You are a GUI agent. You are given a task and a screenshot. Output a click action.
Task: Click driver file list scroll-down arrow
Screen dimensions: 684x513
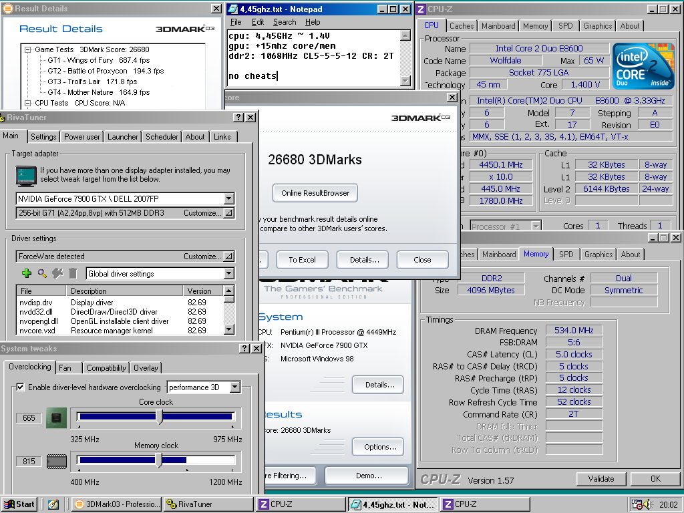[x=229, y=330]
